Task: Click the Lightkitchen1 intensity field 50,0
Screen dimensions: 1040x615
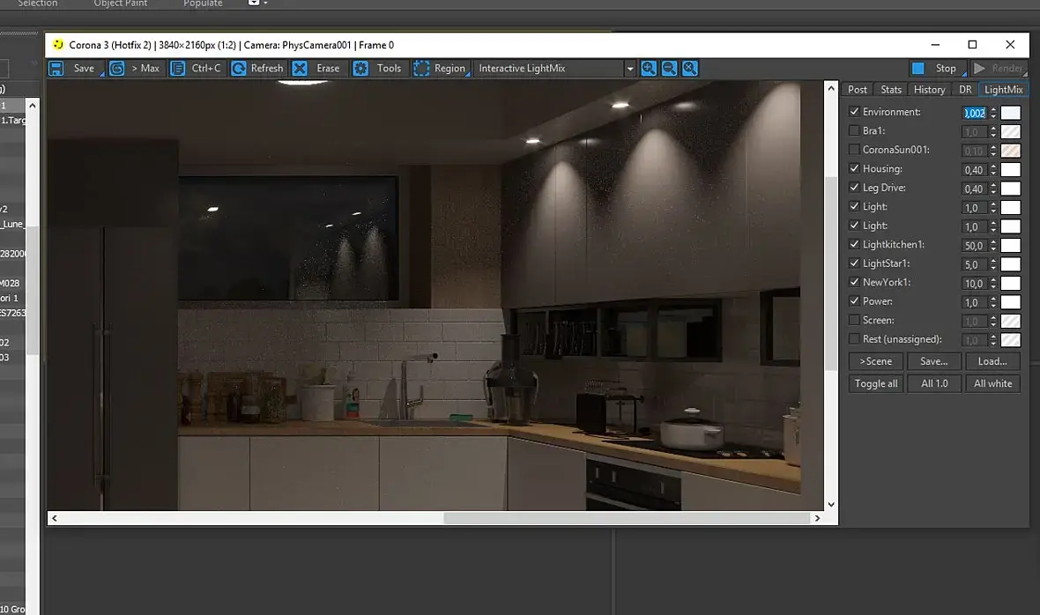Action: click(x=974, y=245)
